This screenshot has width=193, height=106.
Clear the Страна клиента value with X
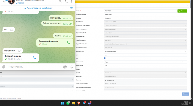[182, 62]
